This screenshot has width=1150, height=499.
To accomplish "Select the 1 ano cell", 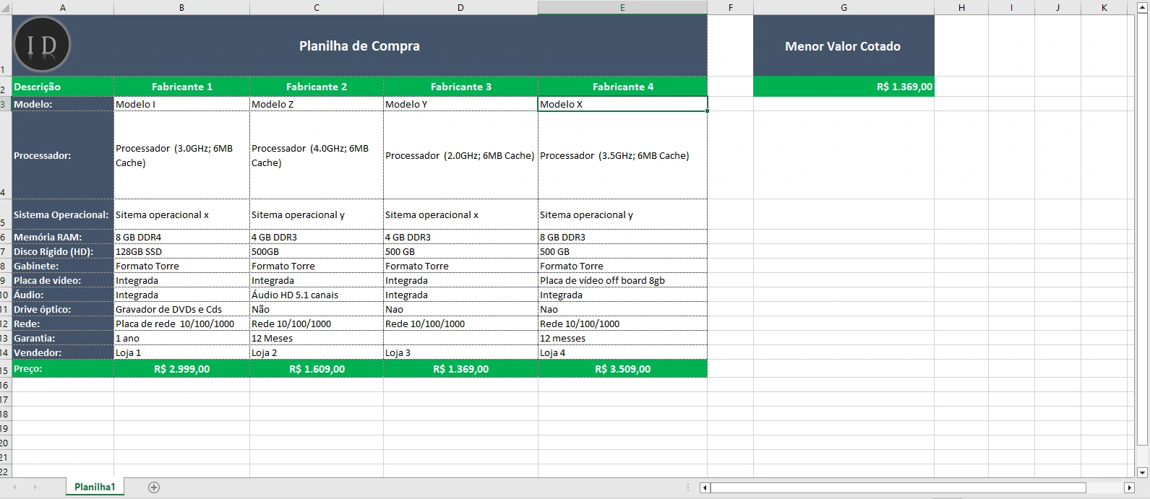I will point(181,338).
